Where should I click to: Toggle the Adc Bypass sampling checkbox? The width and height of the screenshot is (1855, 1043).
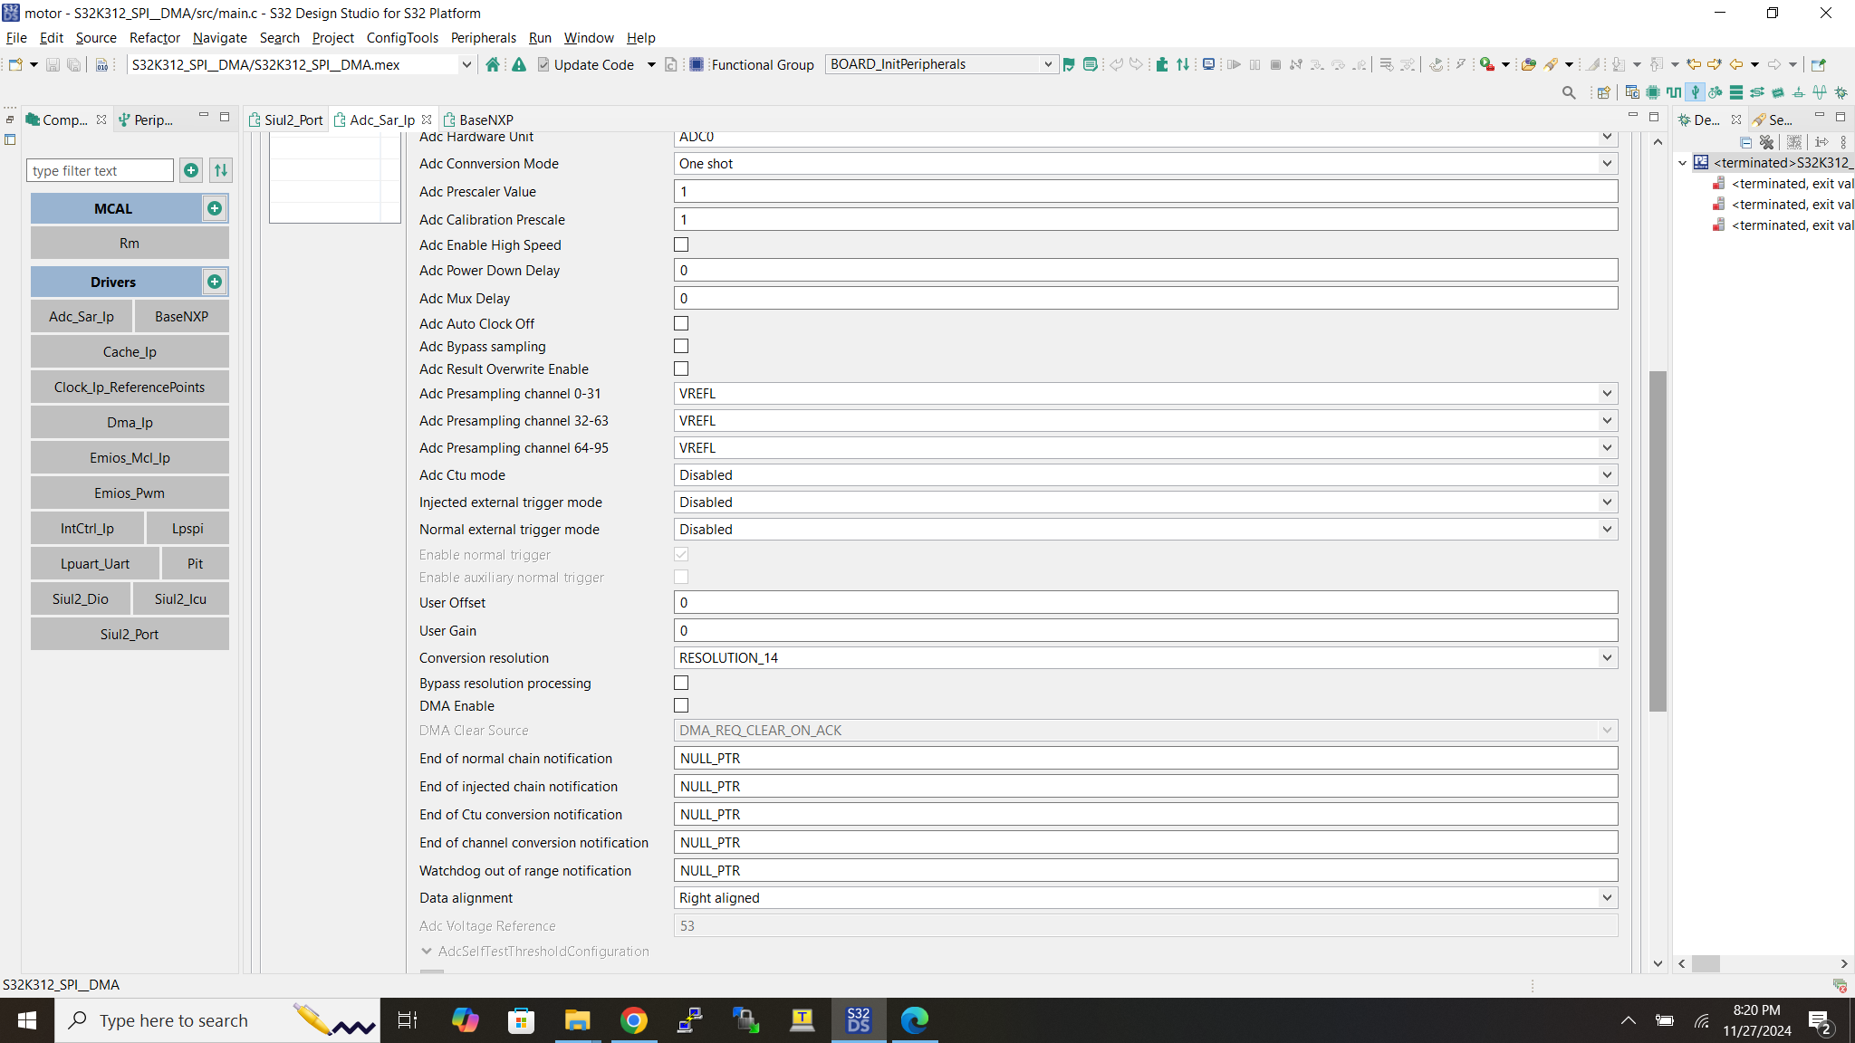[x=680, y=346]
